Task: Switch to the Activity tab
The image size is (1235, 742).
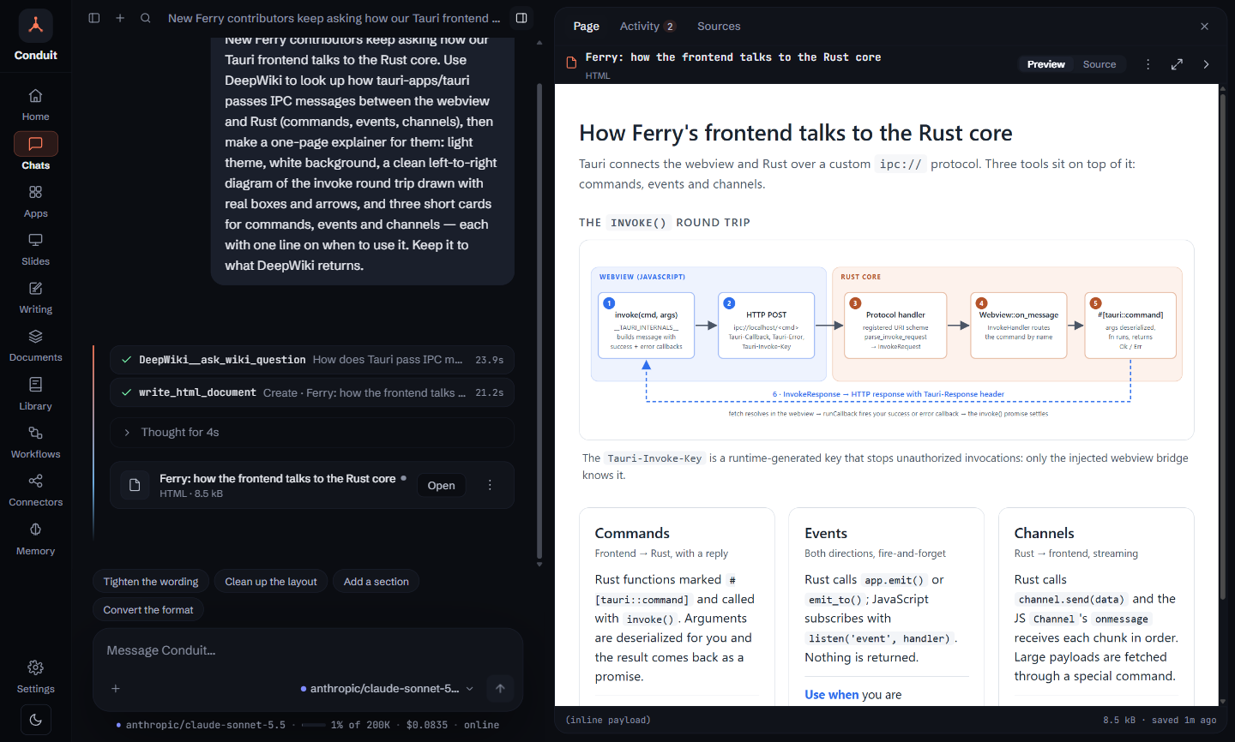Action: [648, 27]
